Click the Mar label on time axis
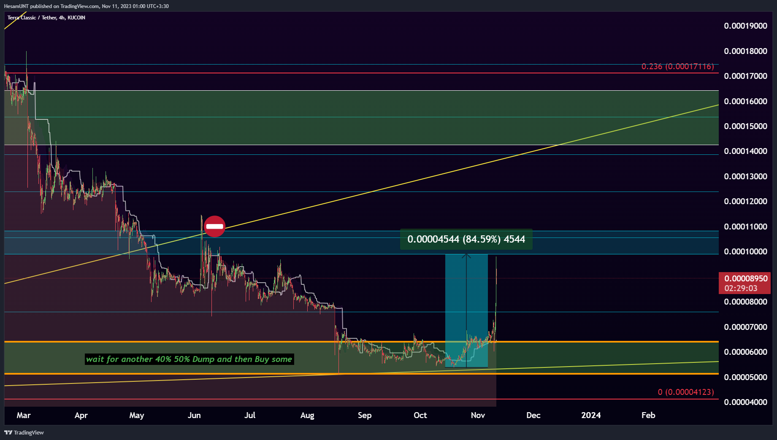The width and height of the screenshot is (777, 440). tap(24, 415)
